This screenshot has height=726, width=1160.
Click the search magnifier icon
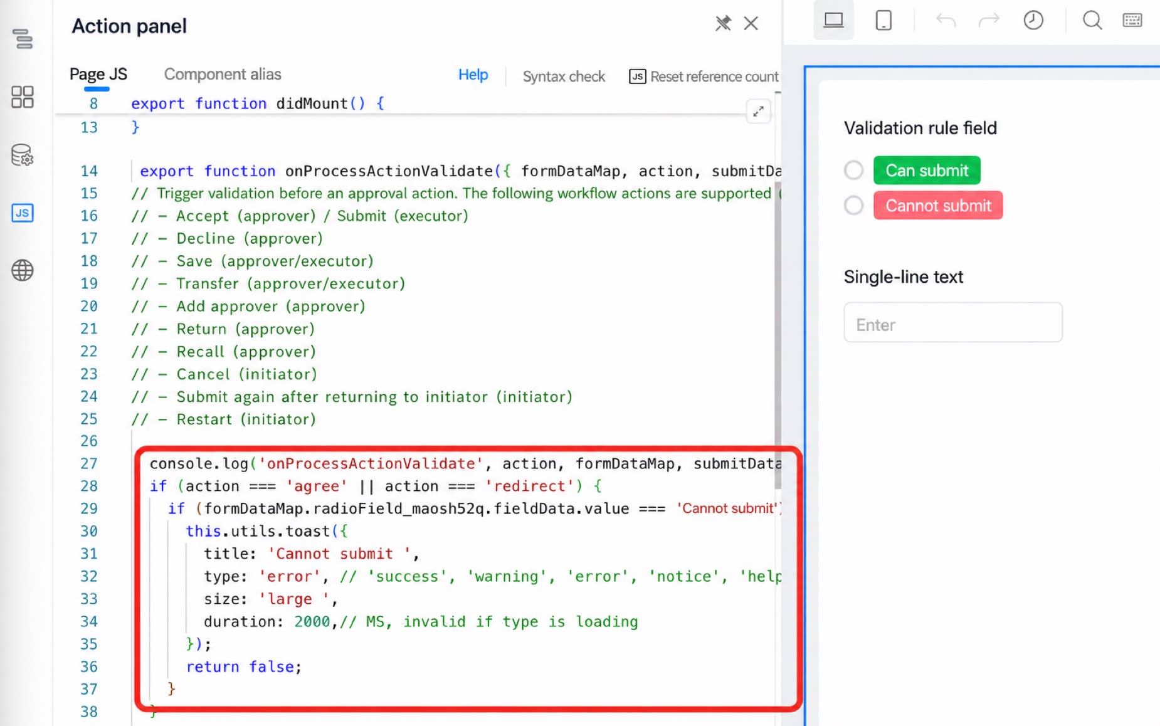(x=1092, y=20)
